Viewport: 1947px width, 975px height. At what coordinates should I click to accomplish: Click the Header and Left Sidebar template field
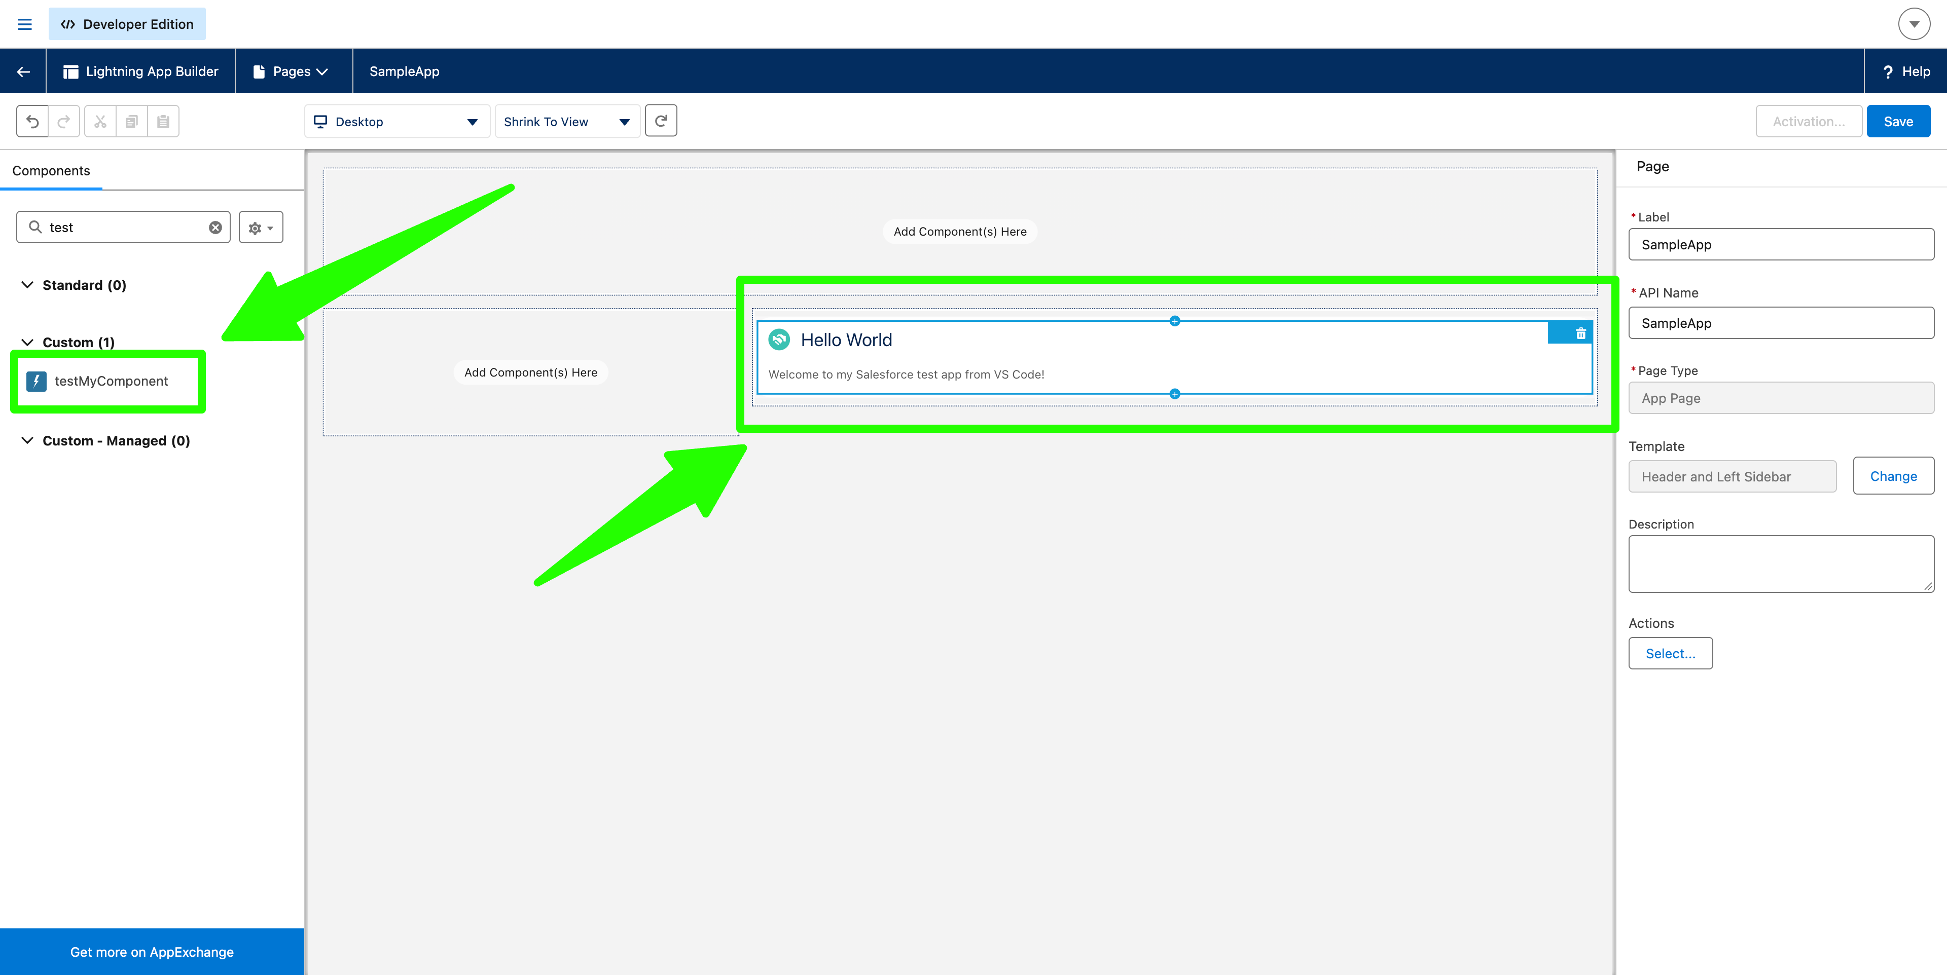(1733, 476)
